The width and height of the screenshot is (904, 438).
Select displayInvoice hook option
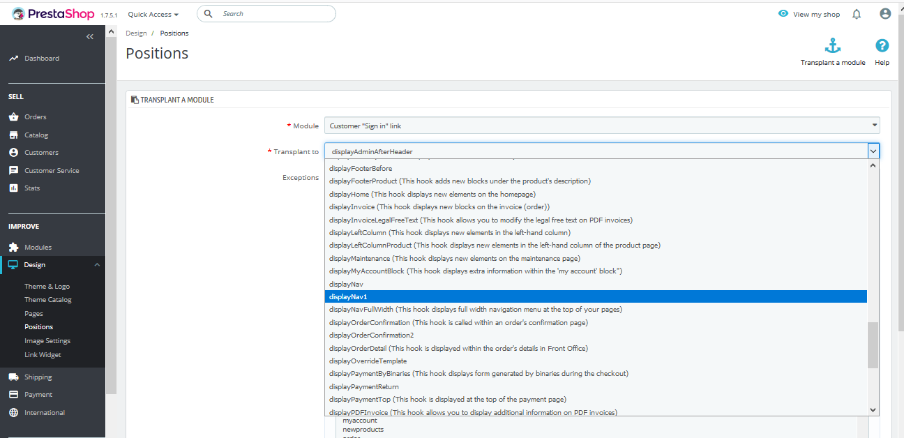[x=596, y=207]
